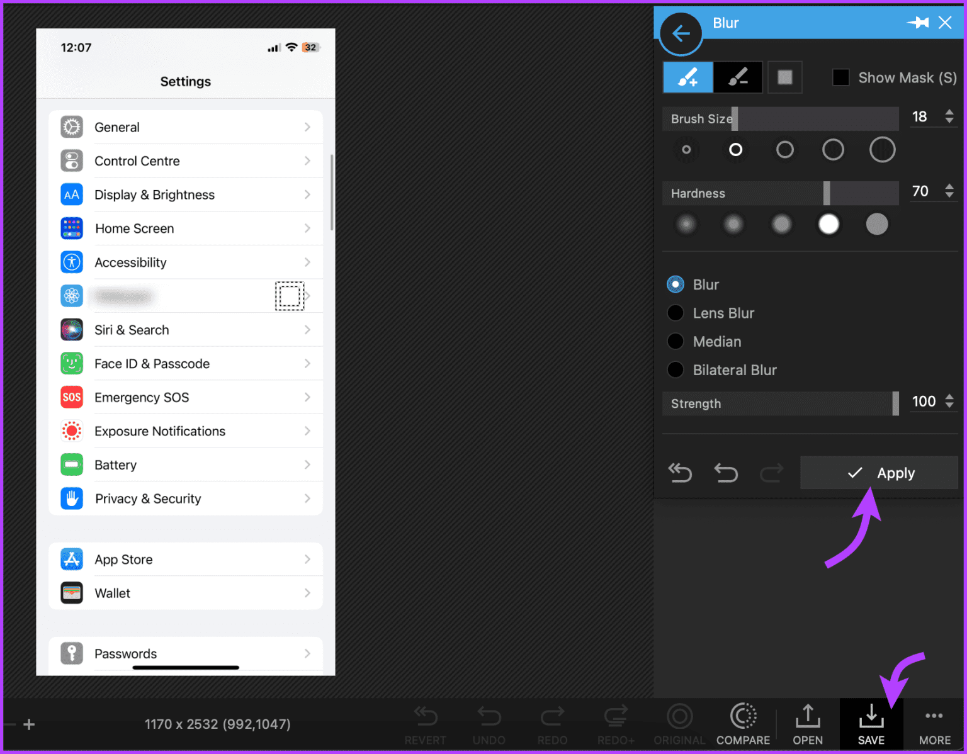967x754 pixels.
Task: Click the Apply button
Action: click(879, 473)
